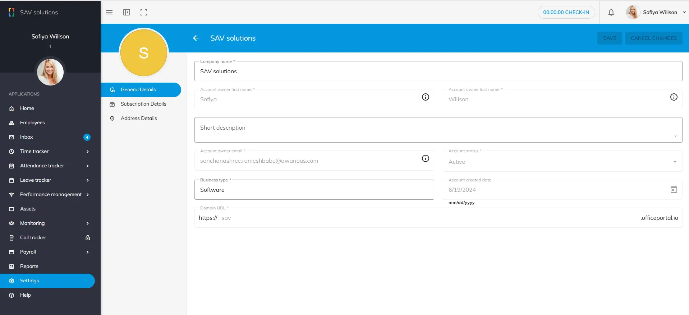Click info icon for account owner first name
The width and height of the screenshot is (689, 315).
point(425,97)
